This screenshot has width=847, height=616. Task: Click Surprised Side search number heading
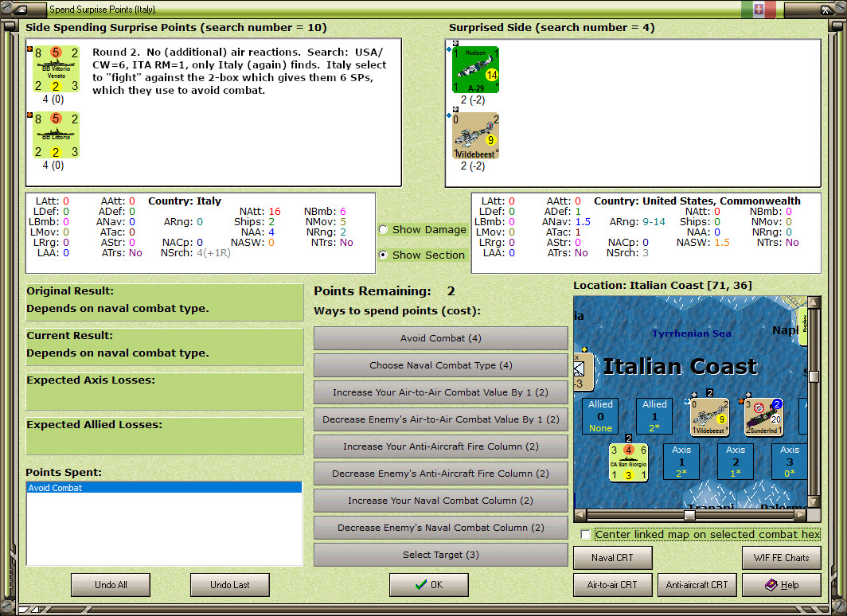pos(552,28)
